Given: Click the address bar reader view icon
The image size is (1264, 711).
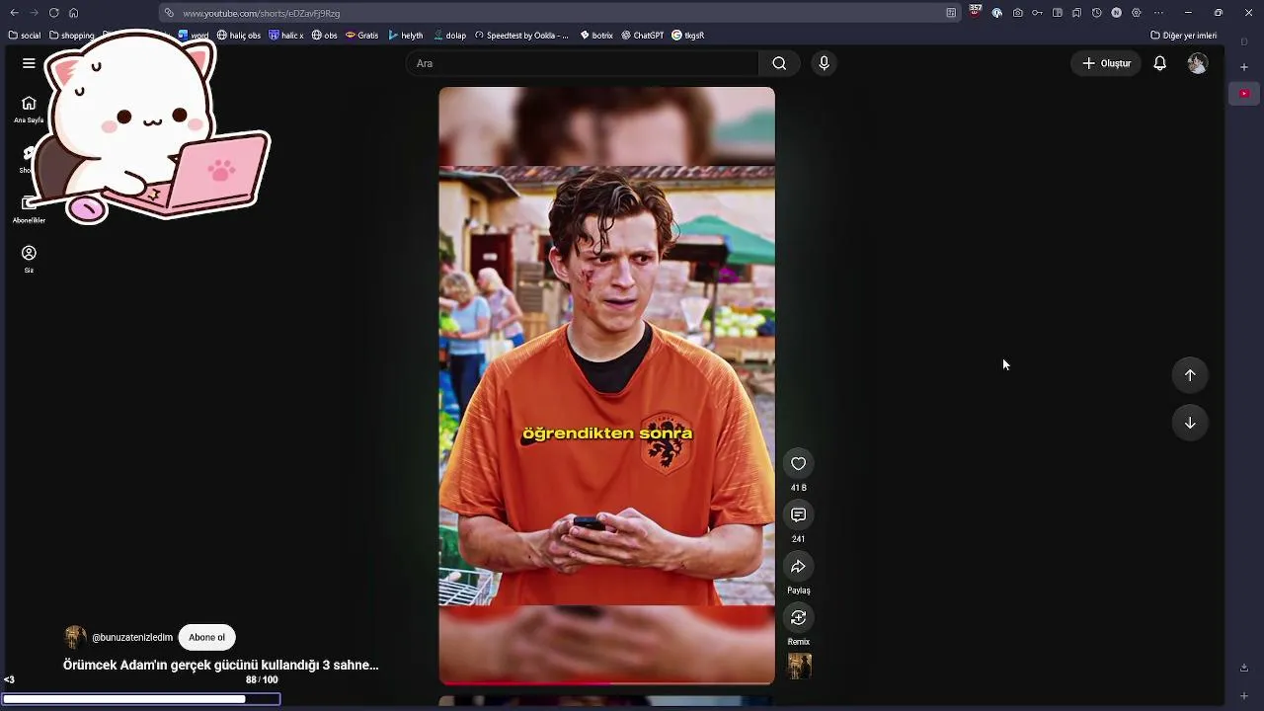Looking at the screenshot, I should point(951,13).
